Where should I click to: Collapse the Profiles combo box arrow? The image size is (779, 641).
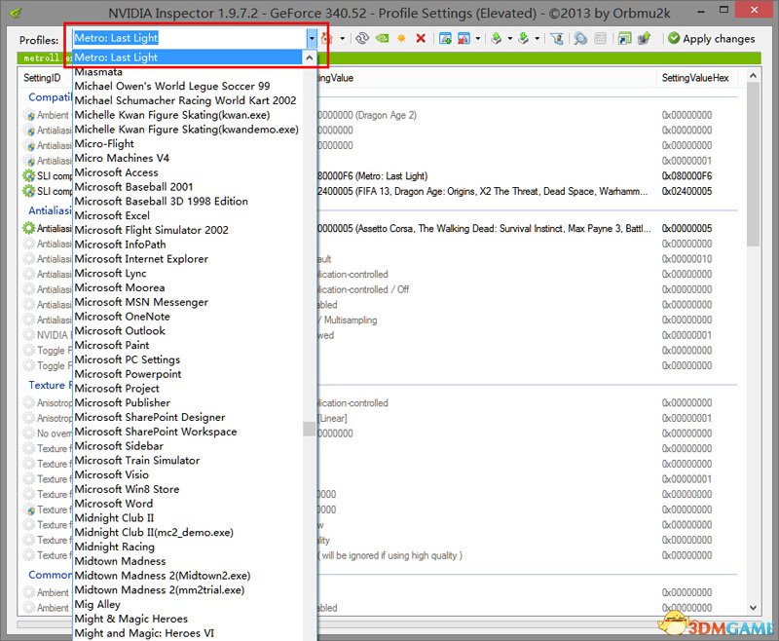(312, 38)
